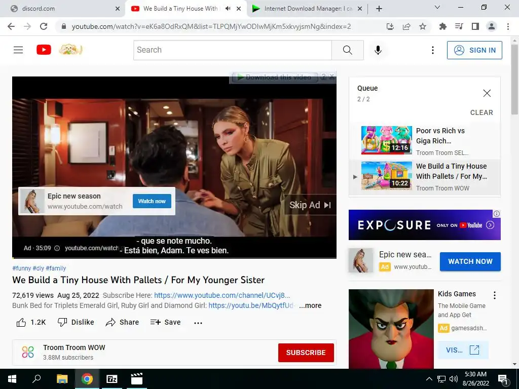The image size is (519, 389).
Task: Open Troom Troom WOW channel
Action: pyautogui.click(x=74, y=347)
